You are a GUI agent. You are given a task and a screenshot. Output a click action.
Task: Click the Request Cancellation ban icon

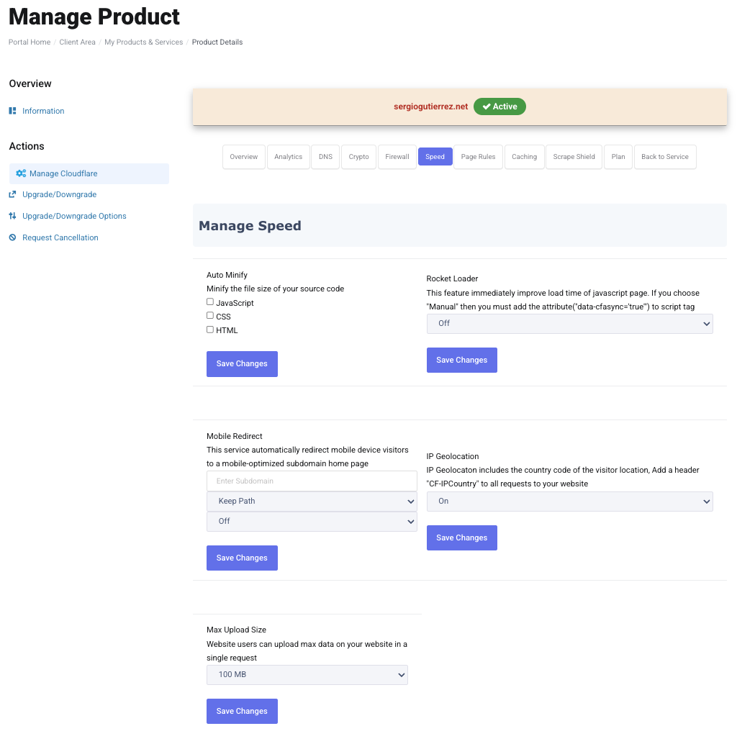[12, 237]
